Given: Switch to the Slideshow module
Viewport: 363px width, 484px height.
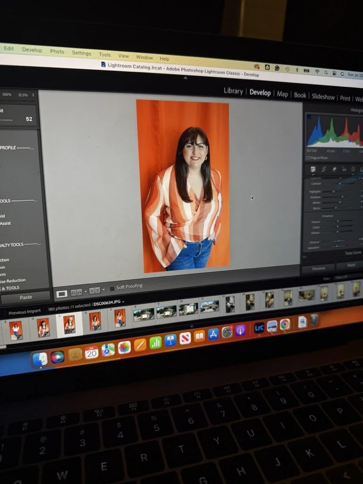Looking at the screenshot, I should tap(323, 97).
